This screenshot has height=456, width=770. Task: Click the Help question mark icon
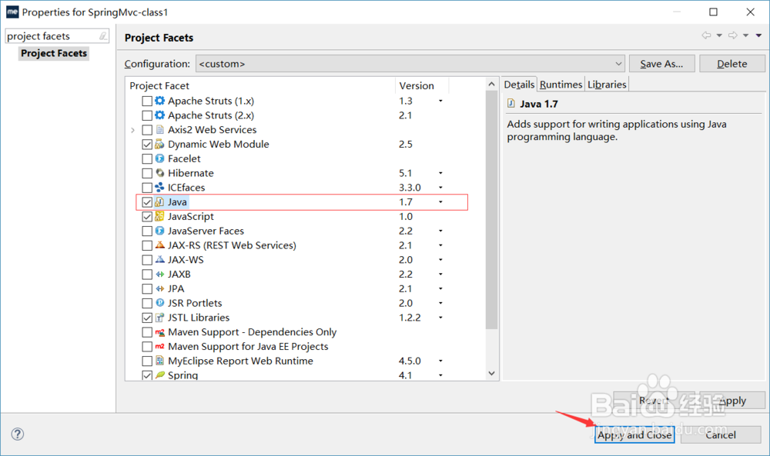(18, 434)
